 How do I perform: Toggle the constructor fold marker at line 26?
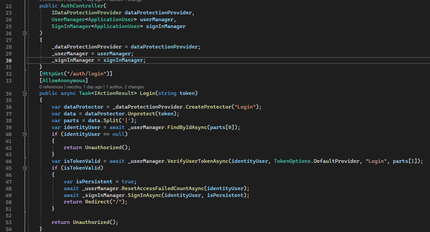pos(24,33)
